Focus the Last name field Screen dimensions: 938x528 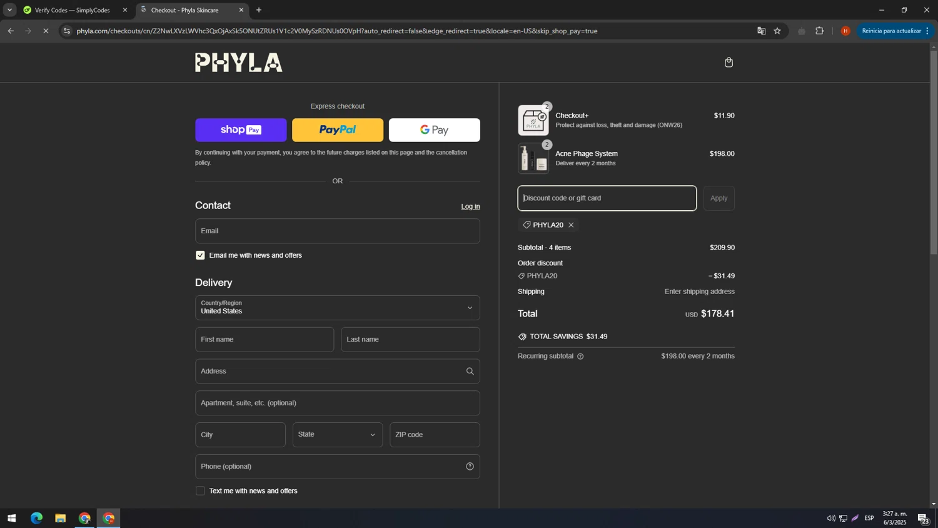click(x=410, y=340)
